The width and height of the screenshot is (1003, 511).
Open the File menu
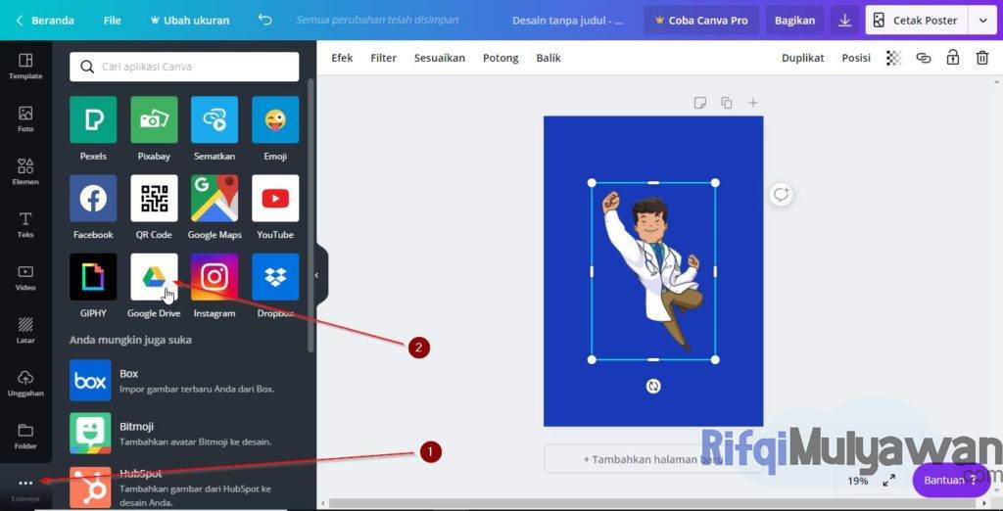pos(112,21)
